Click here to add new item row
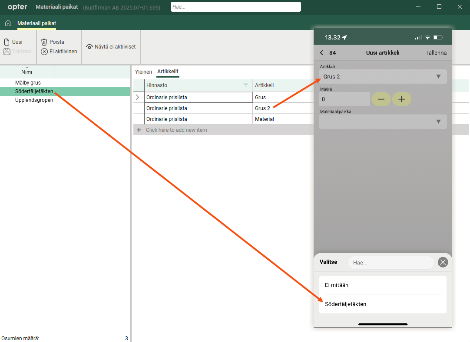470x342 pixels. click(176, 130)
